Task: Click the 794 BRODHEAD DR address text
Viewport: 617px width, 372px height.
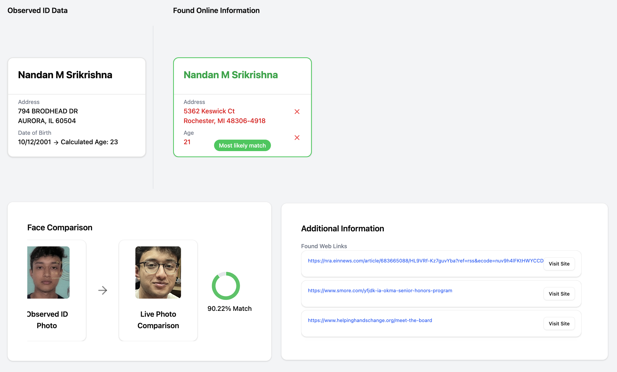Action: click(x=48, y=111)
